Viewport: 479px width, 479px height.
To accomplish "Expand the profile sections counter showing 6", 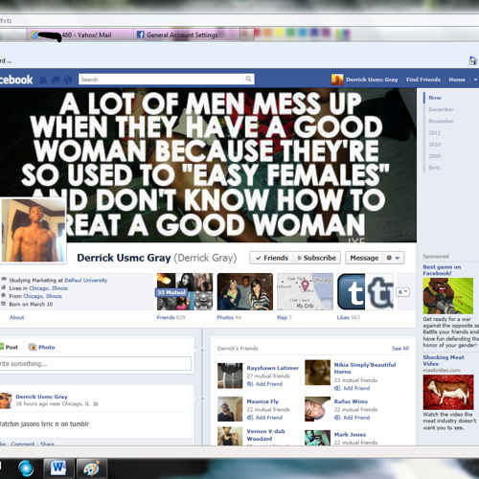I will (x=403, y=291).
